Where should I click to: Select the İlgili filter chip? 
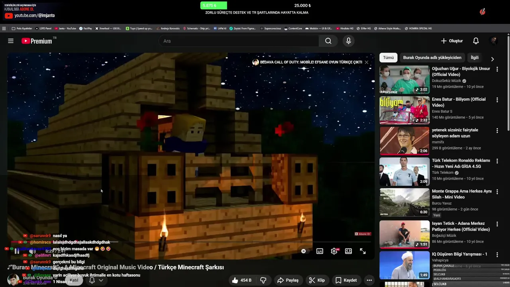coord(475,57)
